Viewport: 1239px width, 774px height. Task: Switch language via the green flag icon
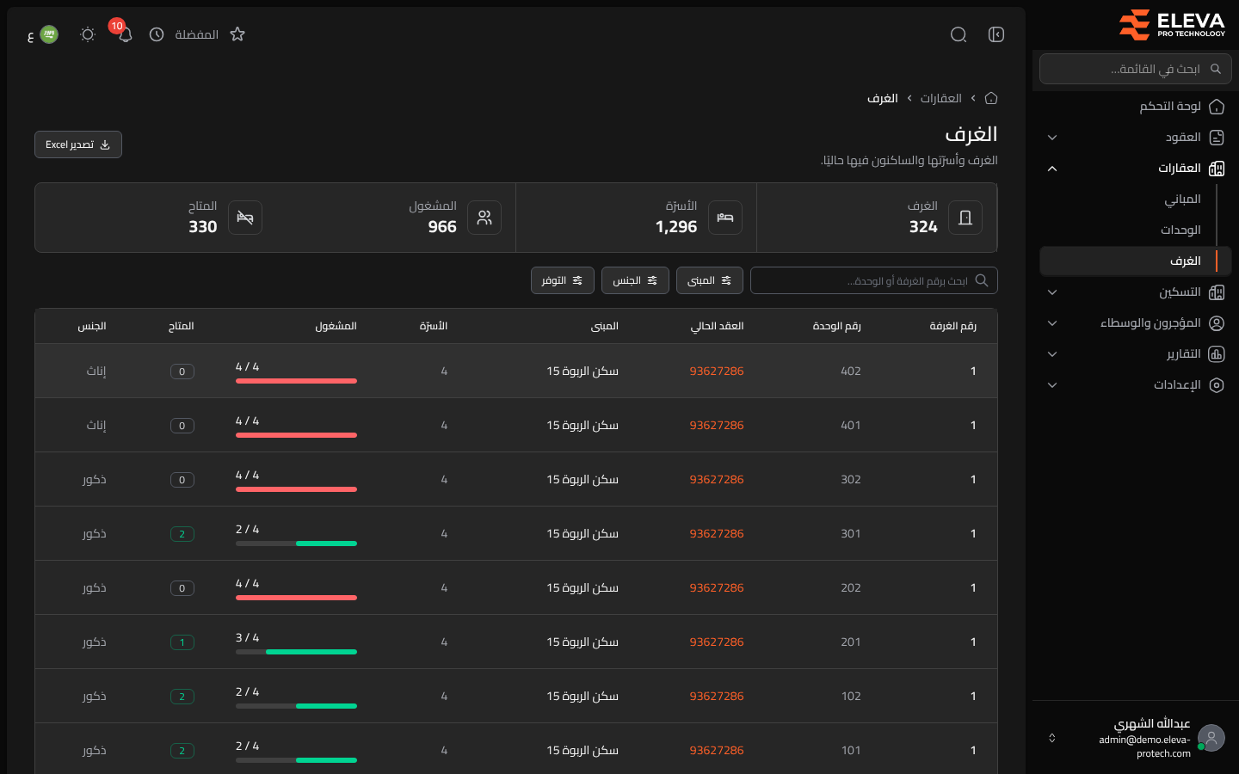(49, 34)
